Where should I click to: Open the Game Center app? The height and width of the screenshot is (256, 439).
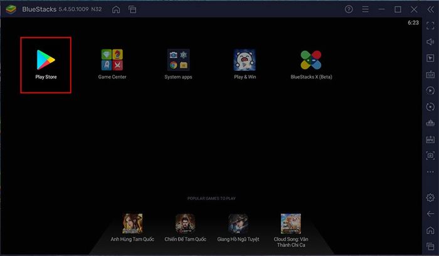coord(112,65)
